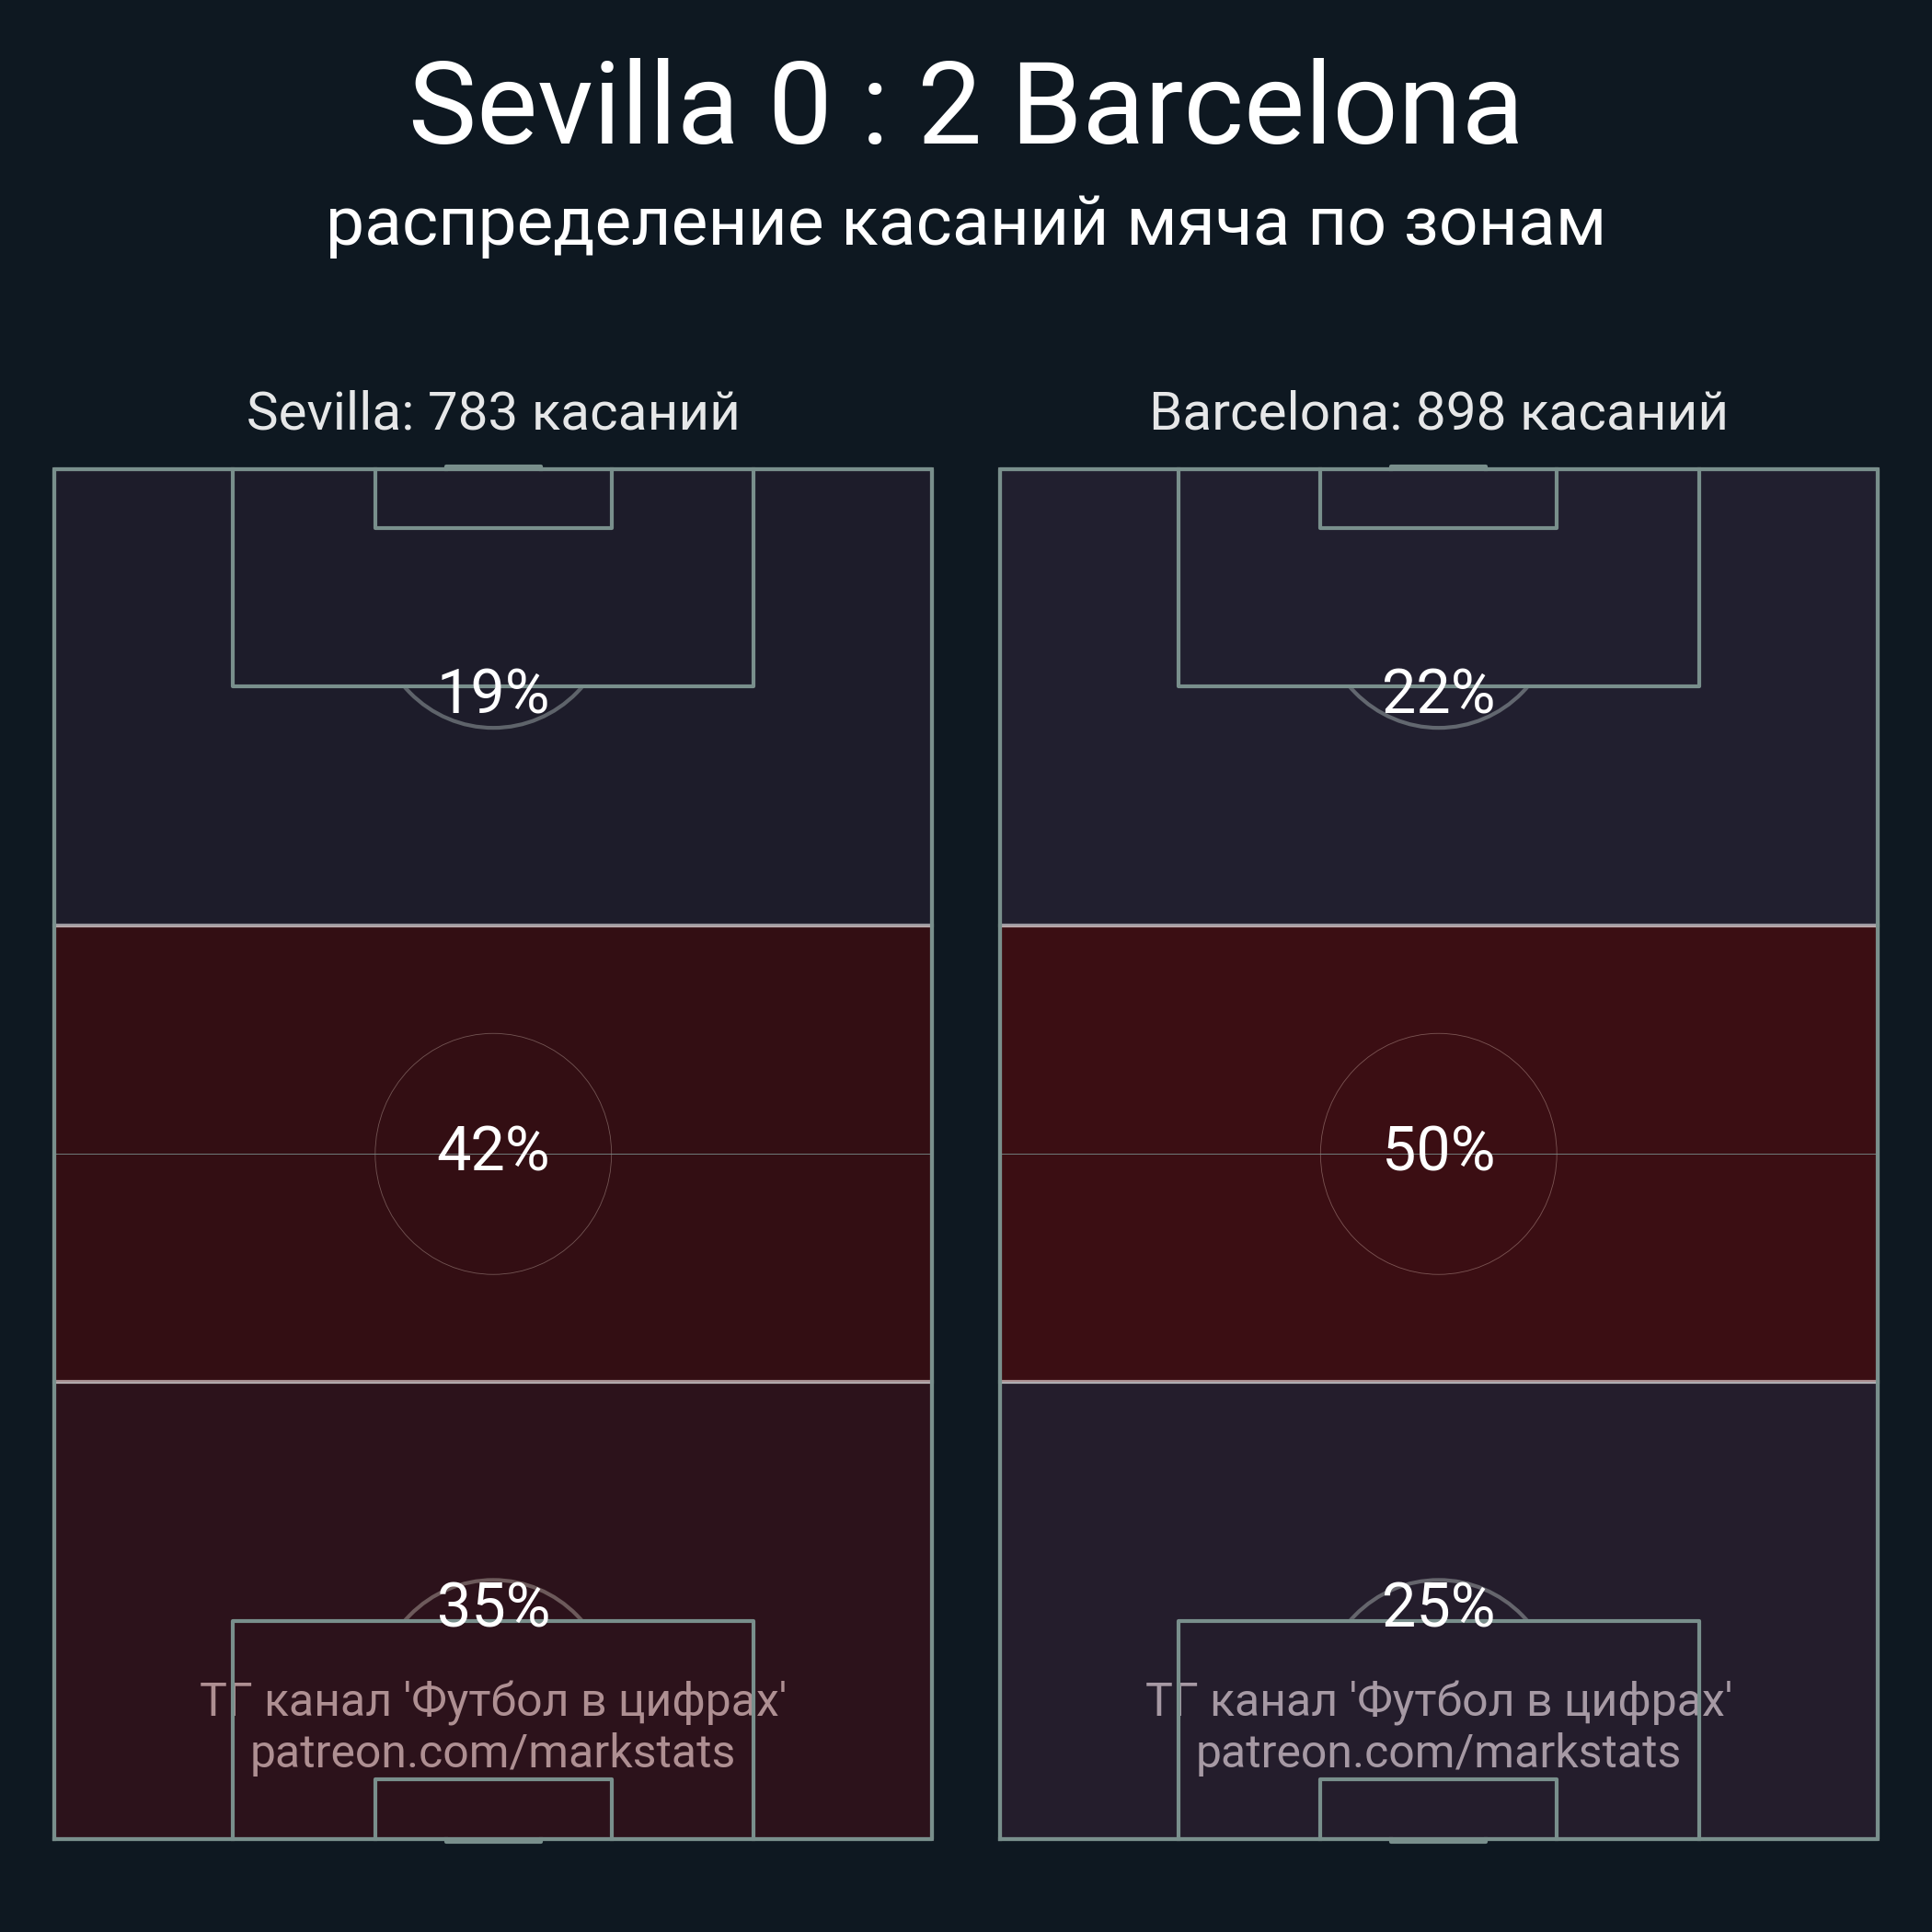Select the 'Sevilla: 783 касаний' heading
This screenshot has height=1932, width=1932.
point(493,412)
